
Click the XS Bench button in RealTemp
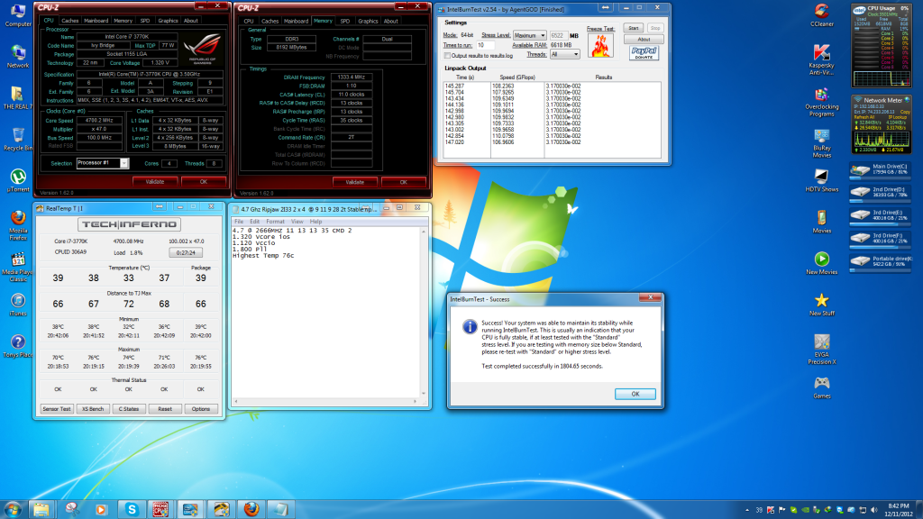coord(93,409)
